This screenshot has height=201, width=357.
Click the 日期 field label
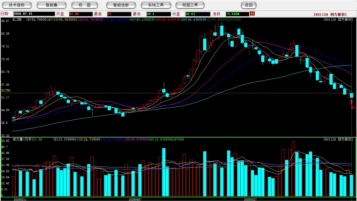[4, 14]
